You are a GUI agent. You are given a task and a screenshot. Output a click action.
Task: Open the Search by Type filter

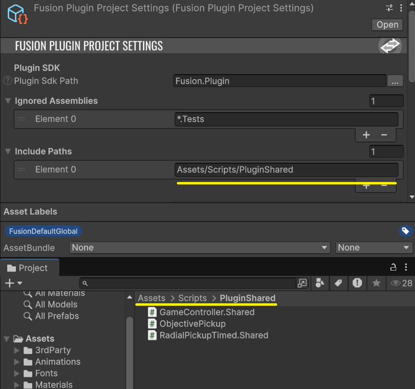coord(320,283)
